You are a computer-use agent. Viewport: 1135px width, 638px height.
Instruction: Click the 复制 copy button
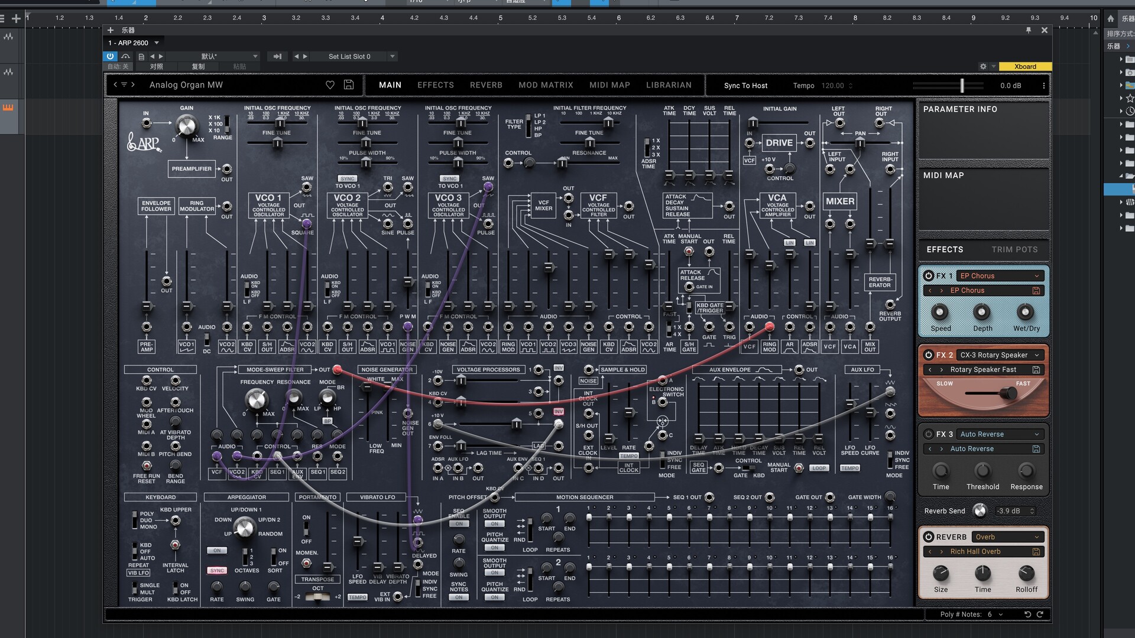pyautogui.click(x=198, y=67)
